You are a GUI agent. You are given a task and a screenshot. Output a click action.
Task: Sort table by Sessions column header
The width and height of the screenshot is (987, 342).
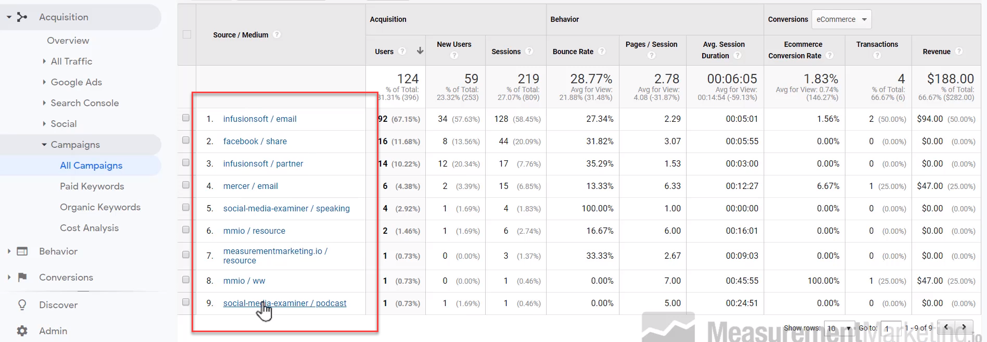point(506,52)
